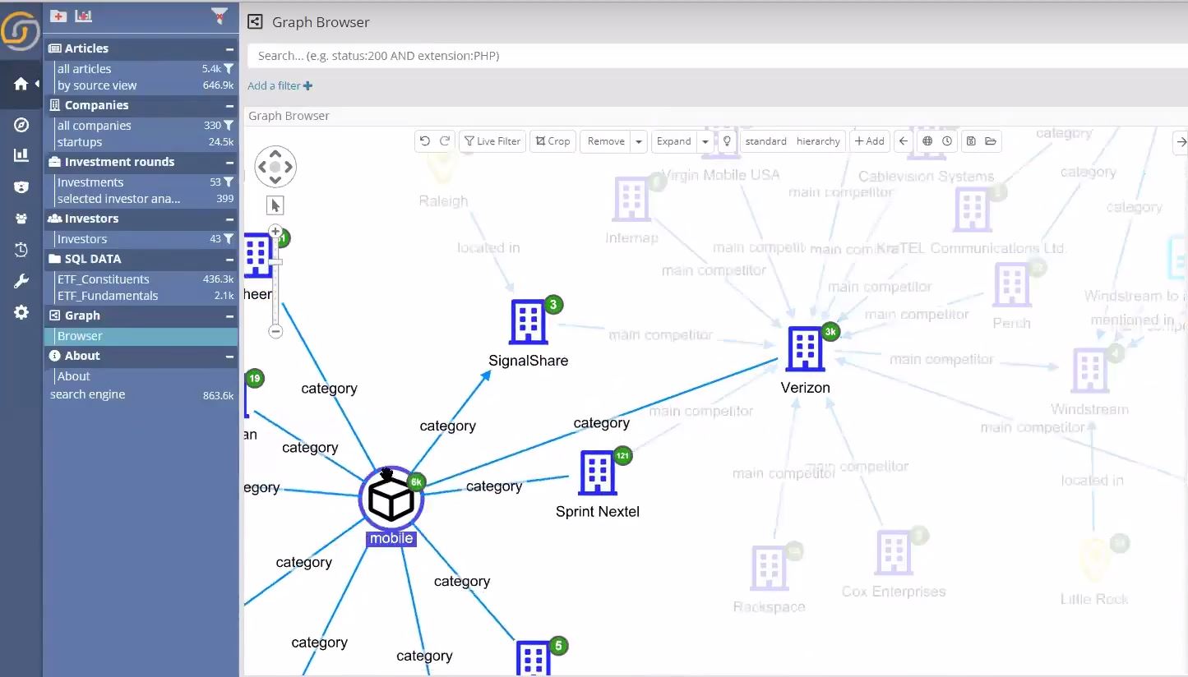The image size is (1188, 677).
Task: Click in the search query field
Action: tap(718, 56)
